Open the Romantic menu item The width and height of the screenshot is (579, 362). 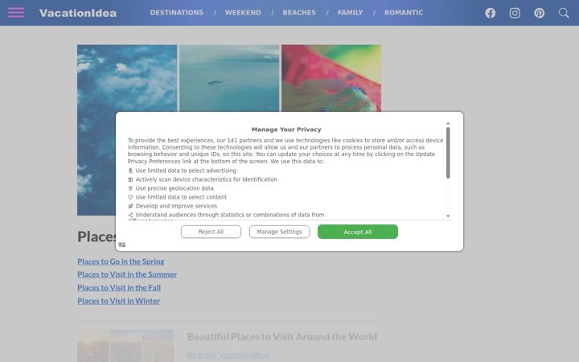coord(404,13)
